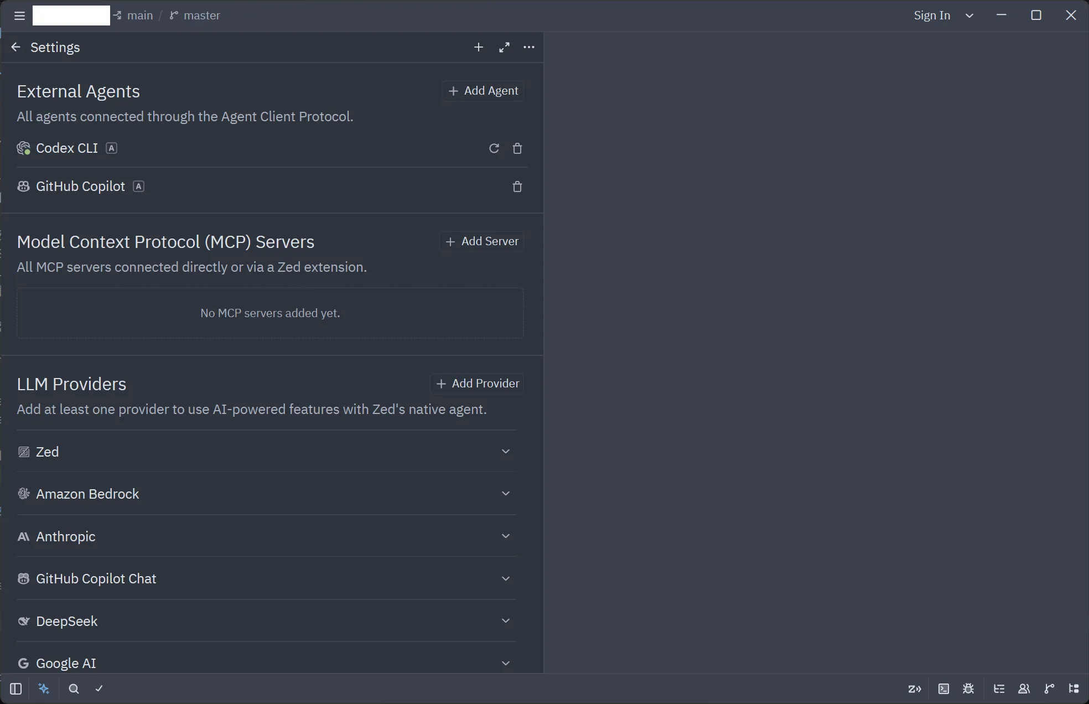Expand the GitHub Copilot Chat provider chevron

(506, 579)
